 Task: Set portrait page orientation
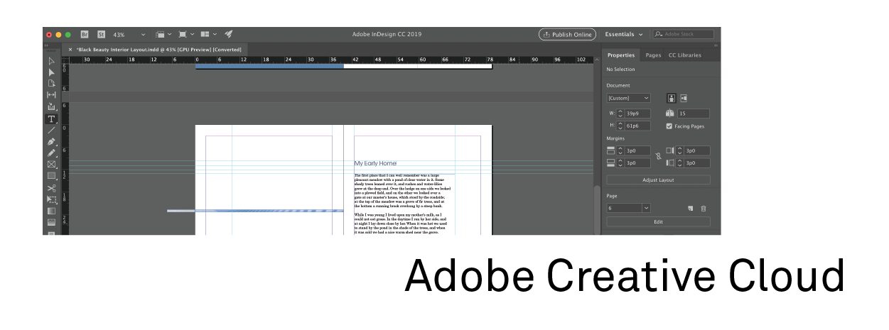click(x=671, y=98)
